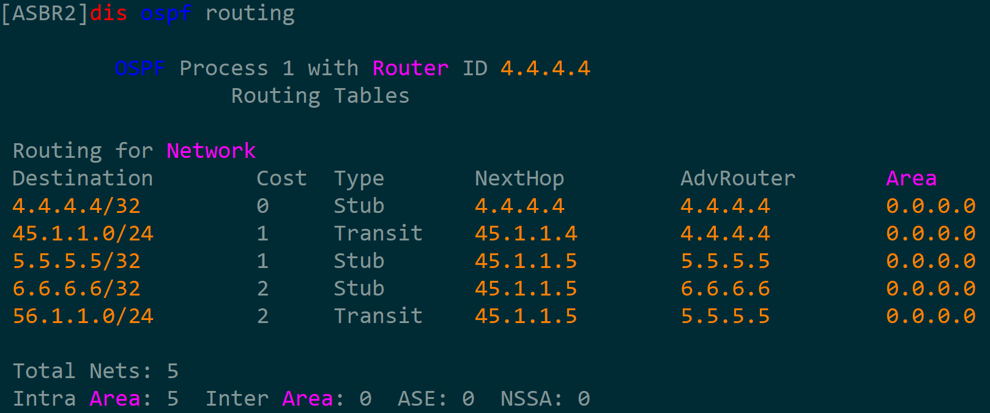990x413 pixels.
Task: Click the Router ID 4.4.4.4 value
Action: [x=545, y=68]
